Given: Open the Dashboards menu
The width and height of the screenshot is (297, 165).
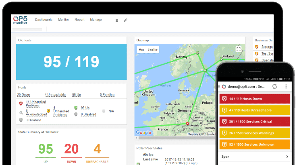Looking at the screenshot, I should pos(44,20).
